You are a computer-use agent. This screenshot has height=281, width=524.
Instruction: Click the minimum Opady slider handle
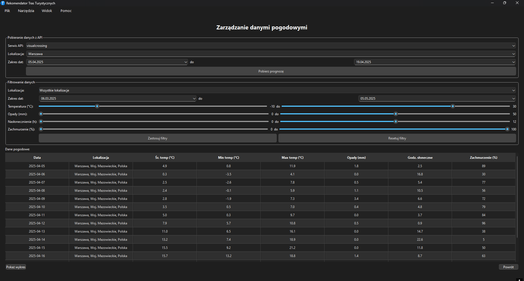coord(41,114)
